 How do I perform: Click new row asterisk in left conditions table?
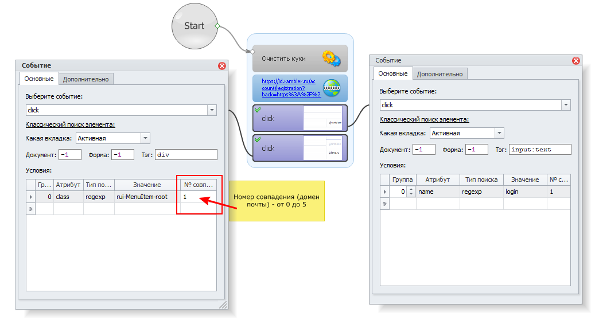tap(31, 209)
